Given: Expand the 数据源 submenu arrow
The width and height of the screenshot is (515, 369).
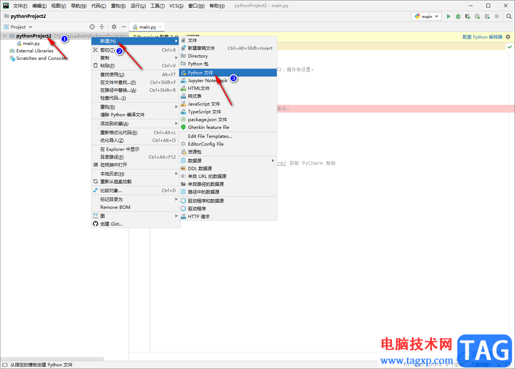Looking at the screenshot, I should 273,161.
